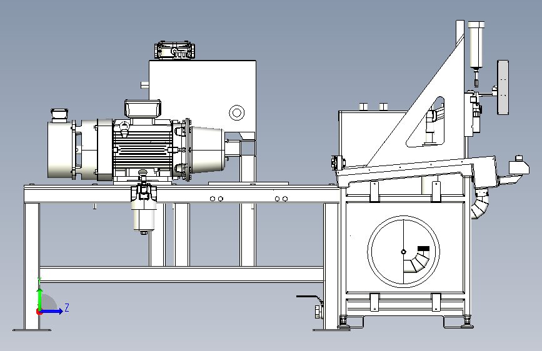Select the filler breather cap atop the tank
Viewport: 542px width, 351px height.
point(174,51)
